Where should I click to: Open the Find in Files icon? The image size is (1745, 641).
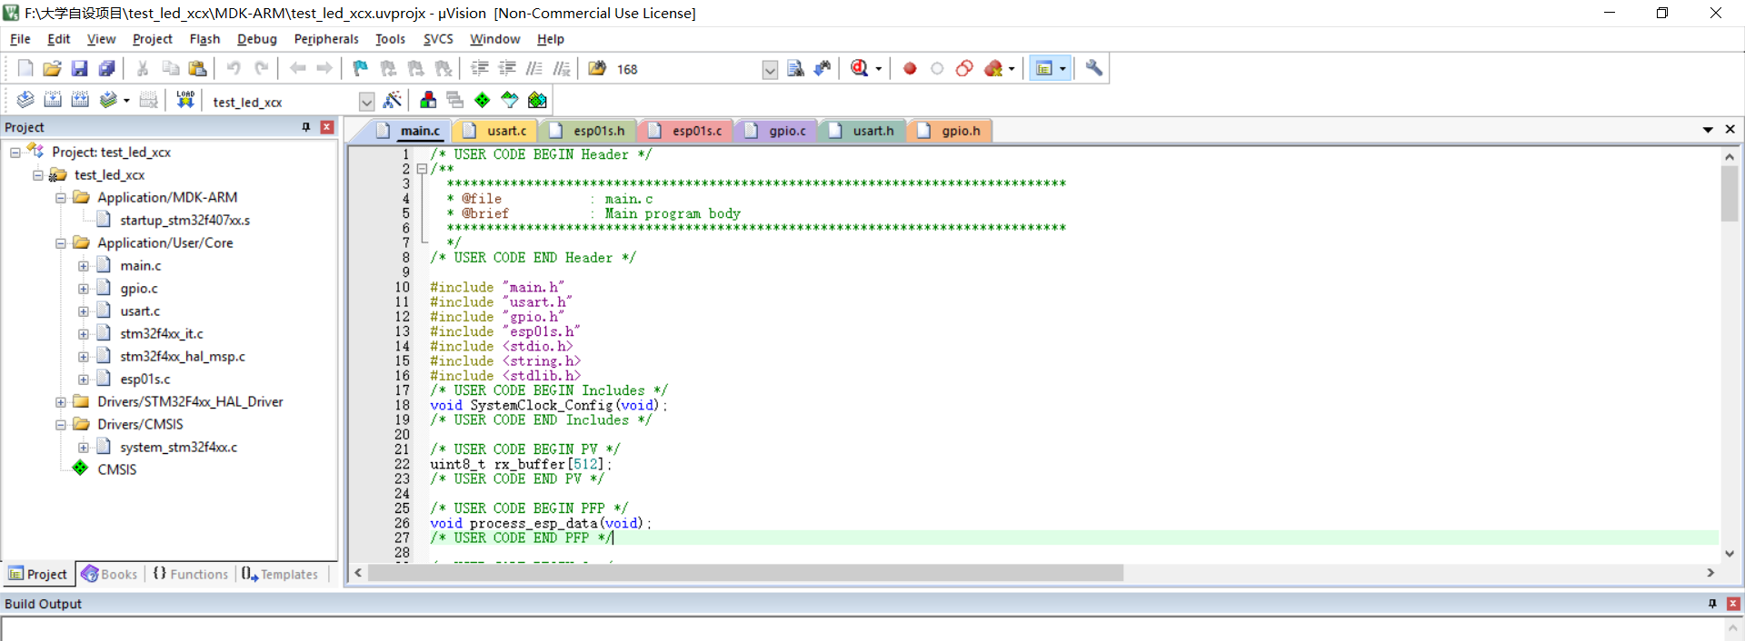click(x=597, y=68)
